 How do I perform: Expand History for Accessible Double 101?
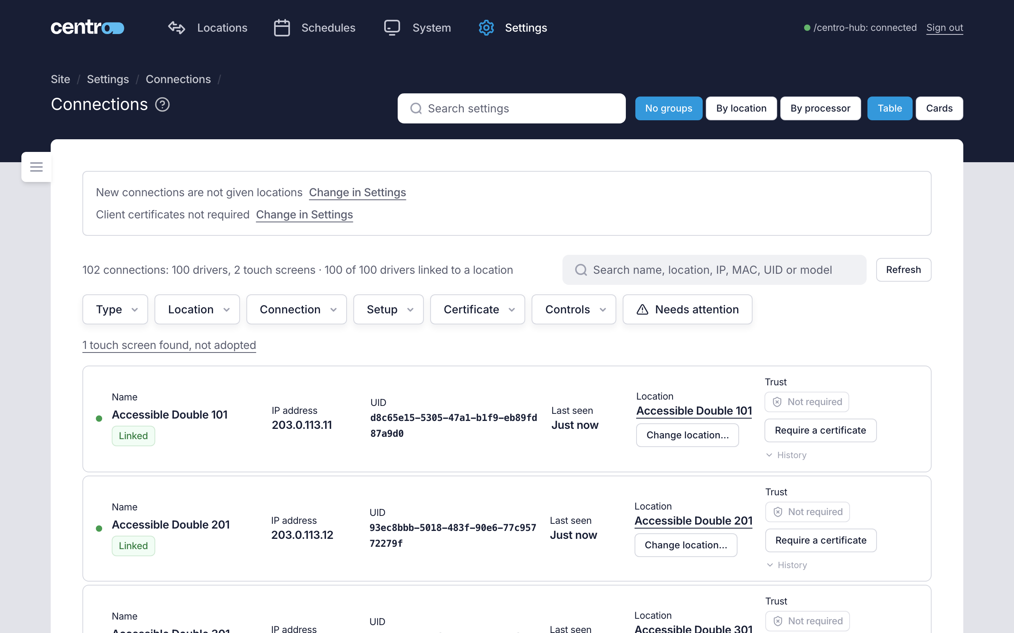pyautogui.click(x=786, y=455)
